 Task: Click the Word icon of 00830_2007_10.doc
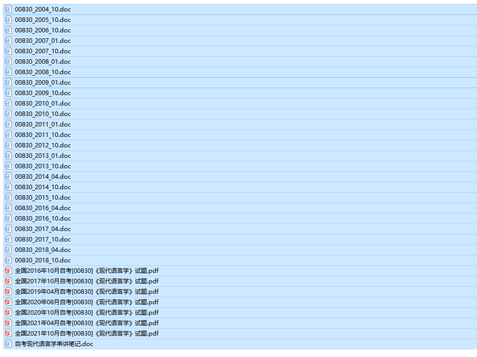pyautogui.click(x=8, y=51)
